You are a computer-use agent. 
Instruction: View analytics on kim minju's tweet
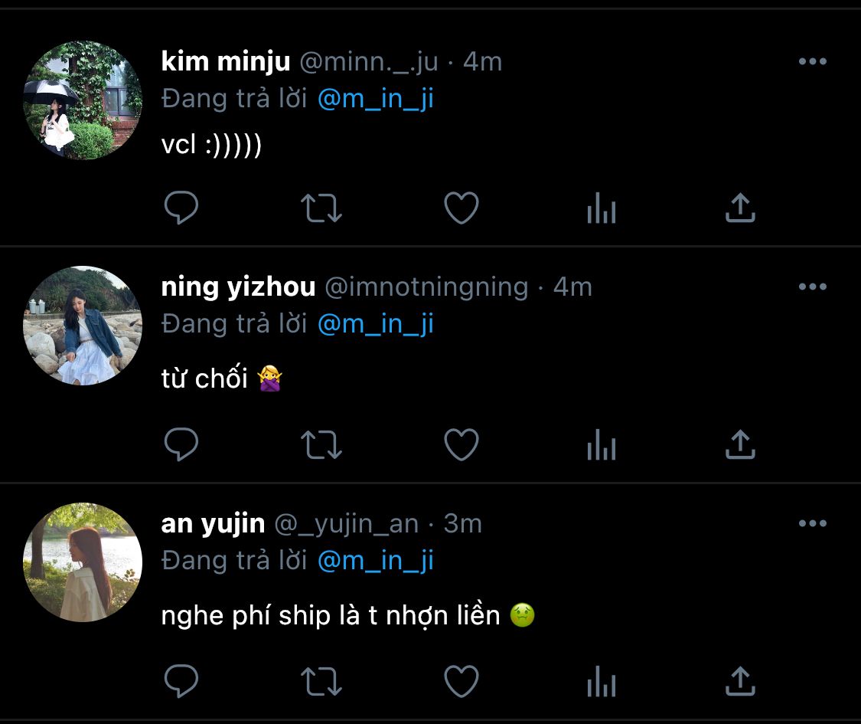[602, 208]
